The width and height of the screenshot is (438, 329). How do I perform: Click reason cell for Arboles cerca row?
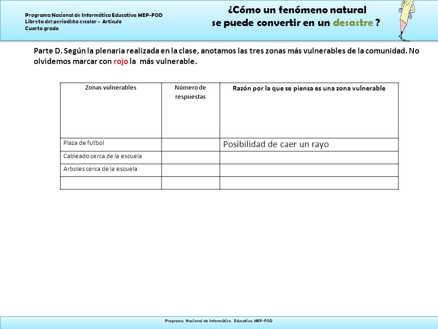[309, 170]
